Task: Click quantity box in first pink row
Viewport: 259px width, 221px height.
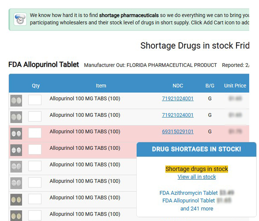Action: 35,133
